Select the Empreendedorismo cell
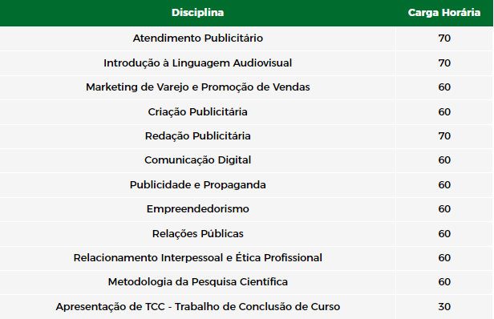 [198, 209]
